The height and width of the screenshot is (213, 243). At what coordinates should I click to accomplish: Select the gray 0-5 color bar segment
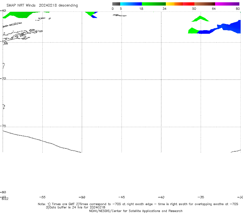(x=116, y=4)
